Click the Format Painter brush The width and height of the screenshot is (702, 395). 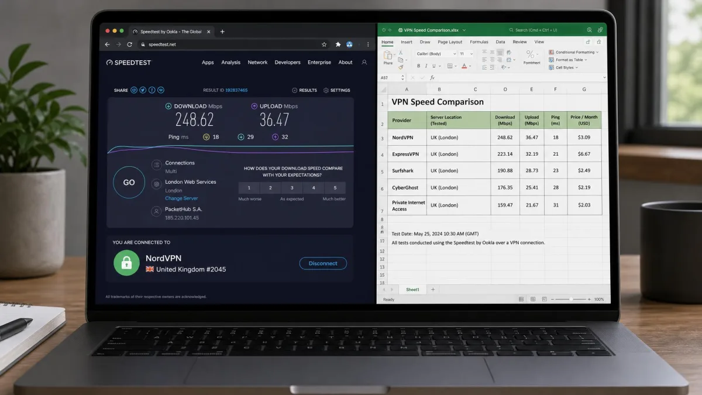401,67
